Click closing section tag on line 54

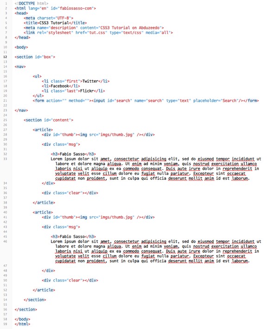35,300
